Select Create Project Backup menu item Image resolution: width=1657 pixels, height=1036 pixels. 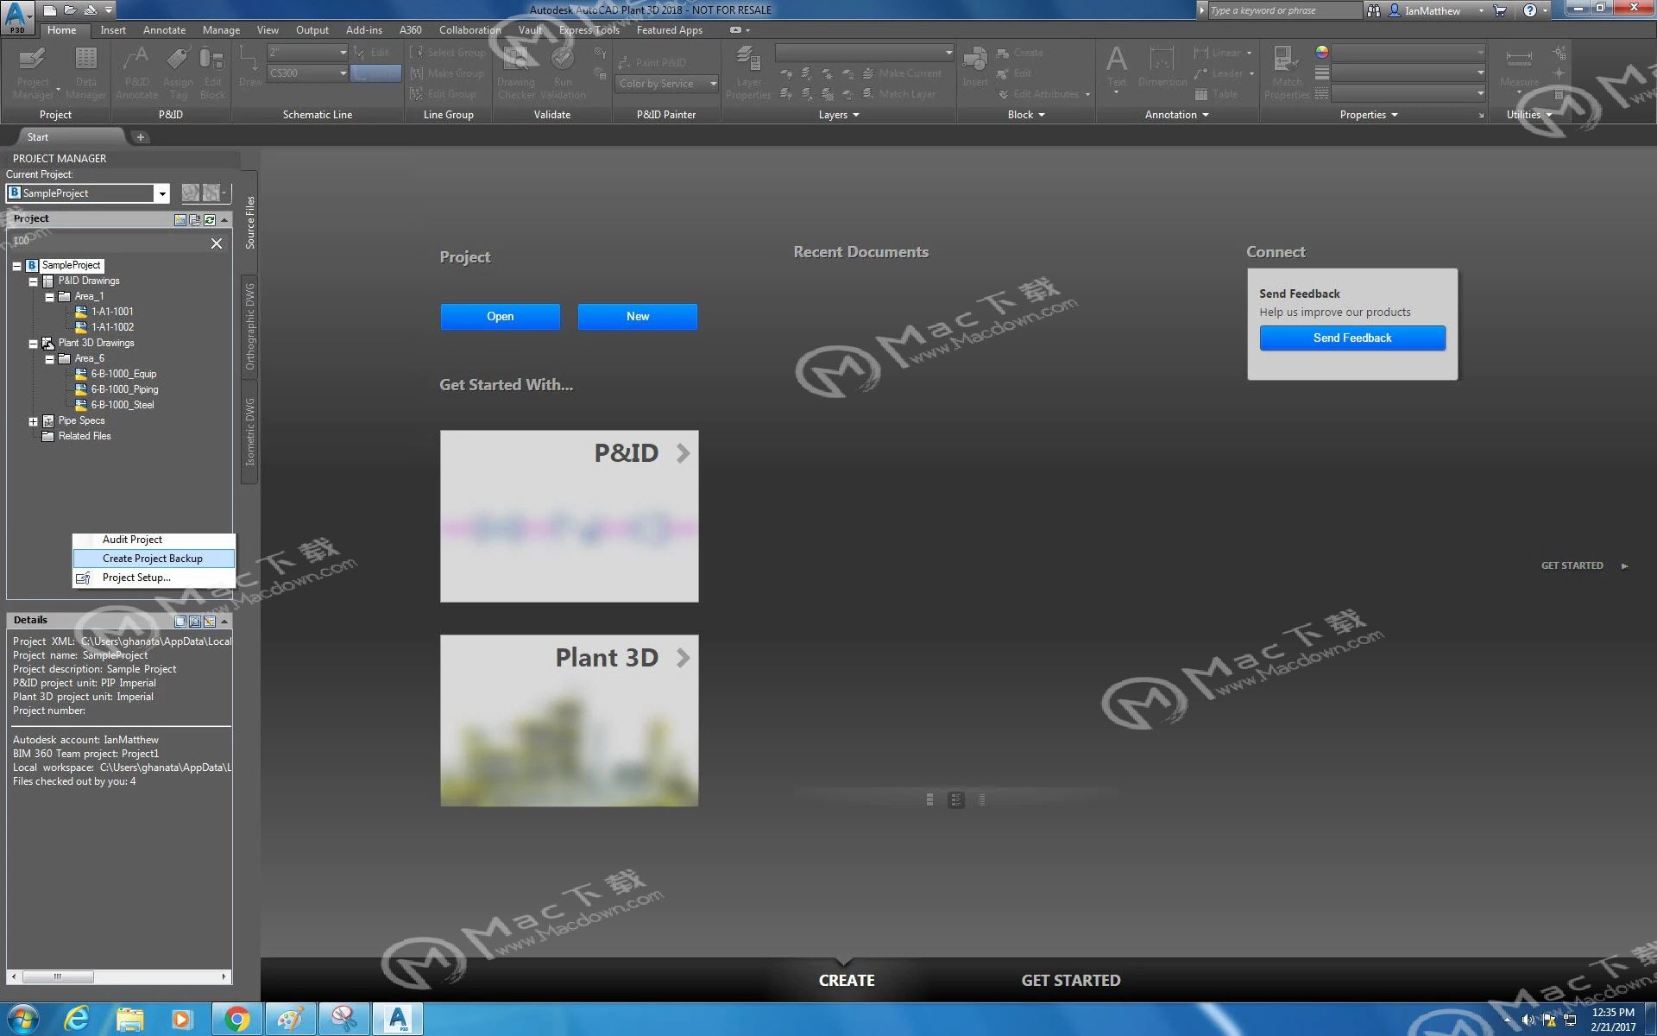tap(153, 559)
